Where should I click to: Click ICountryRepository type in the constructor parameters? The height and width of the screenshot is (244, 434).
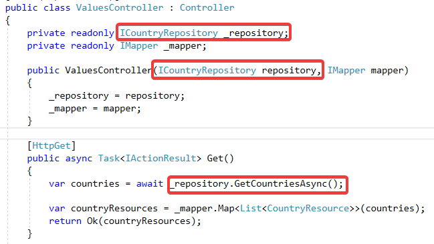point(207,71)
